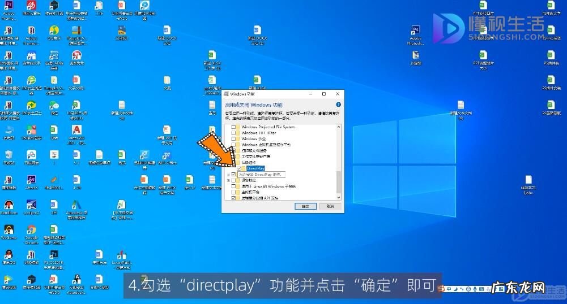Image resolution: width=567 pixels, height=304 pixels.
Task: Toggle the 虚拟机平台 checkbox
Action: [x=233, y=192]
